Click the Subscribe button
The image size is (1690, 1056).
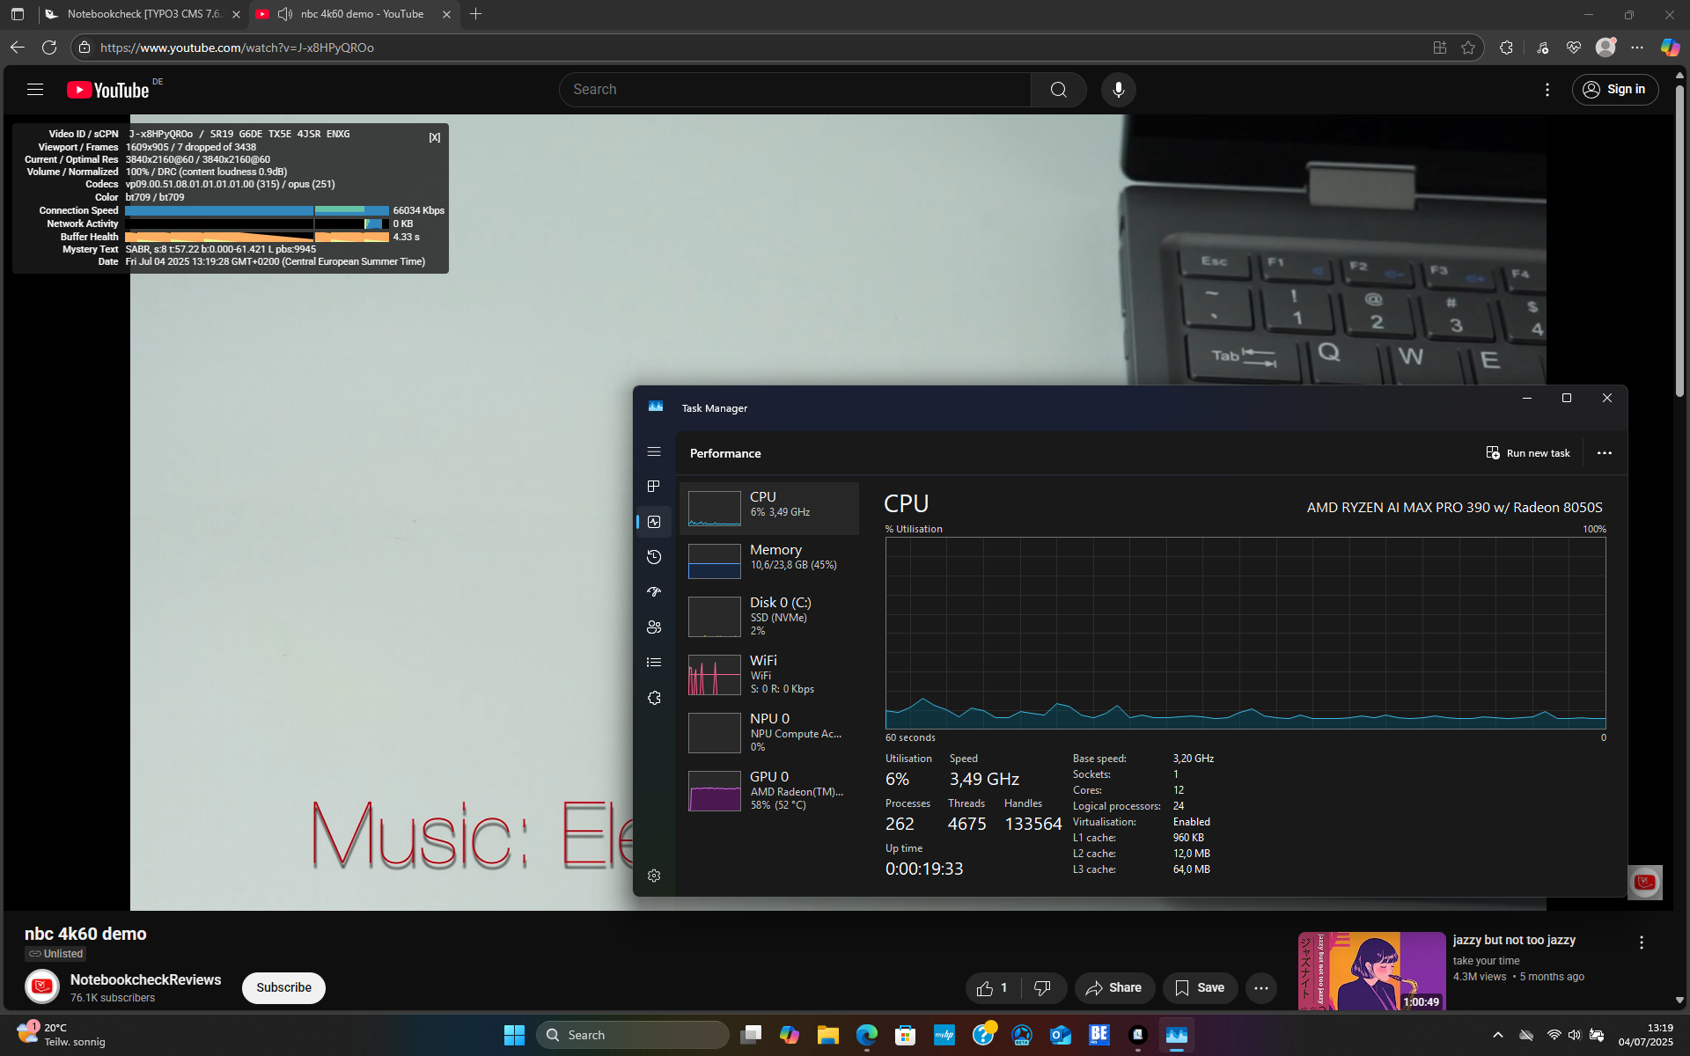click(283, 987)
